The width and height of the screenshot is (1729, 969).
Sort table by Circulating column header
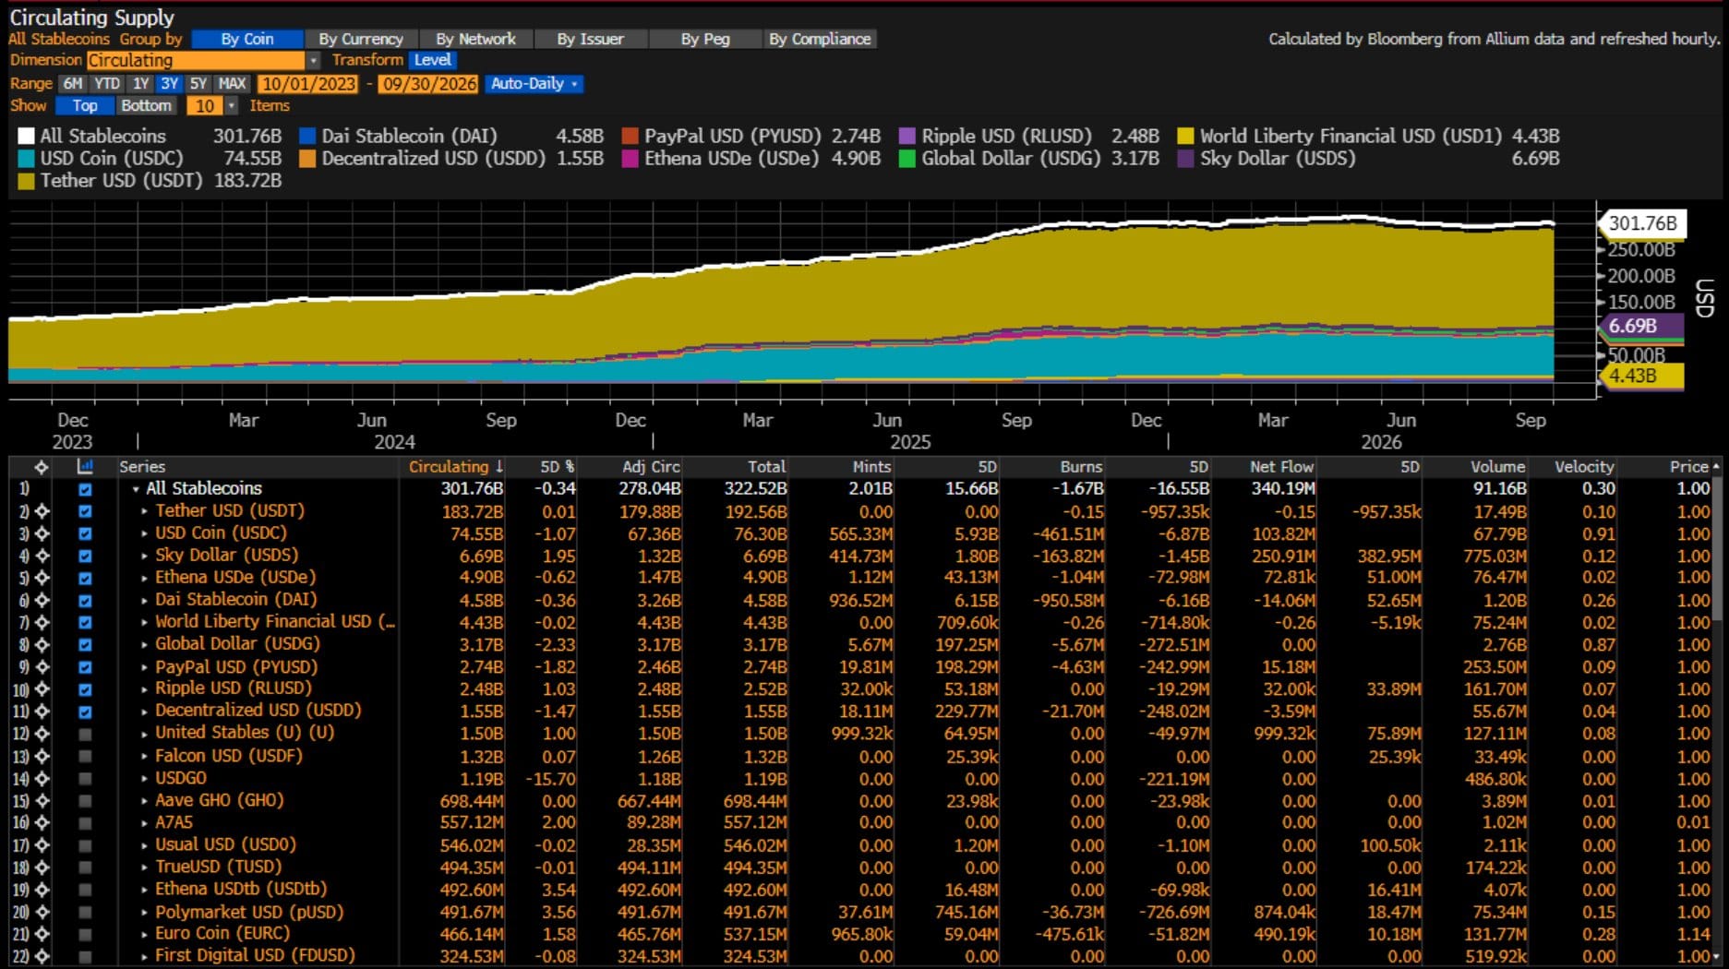point(455,467)
